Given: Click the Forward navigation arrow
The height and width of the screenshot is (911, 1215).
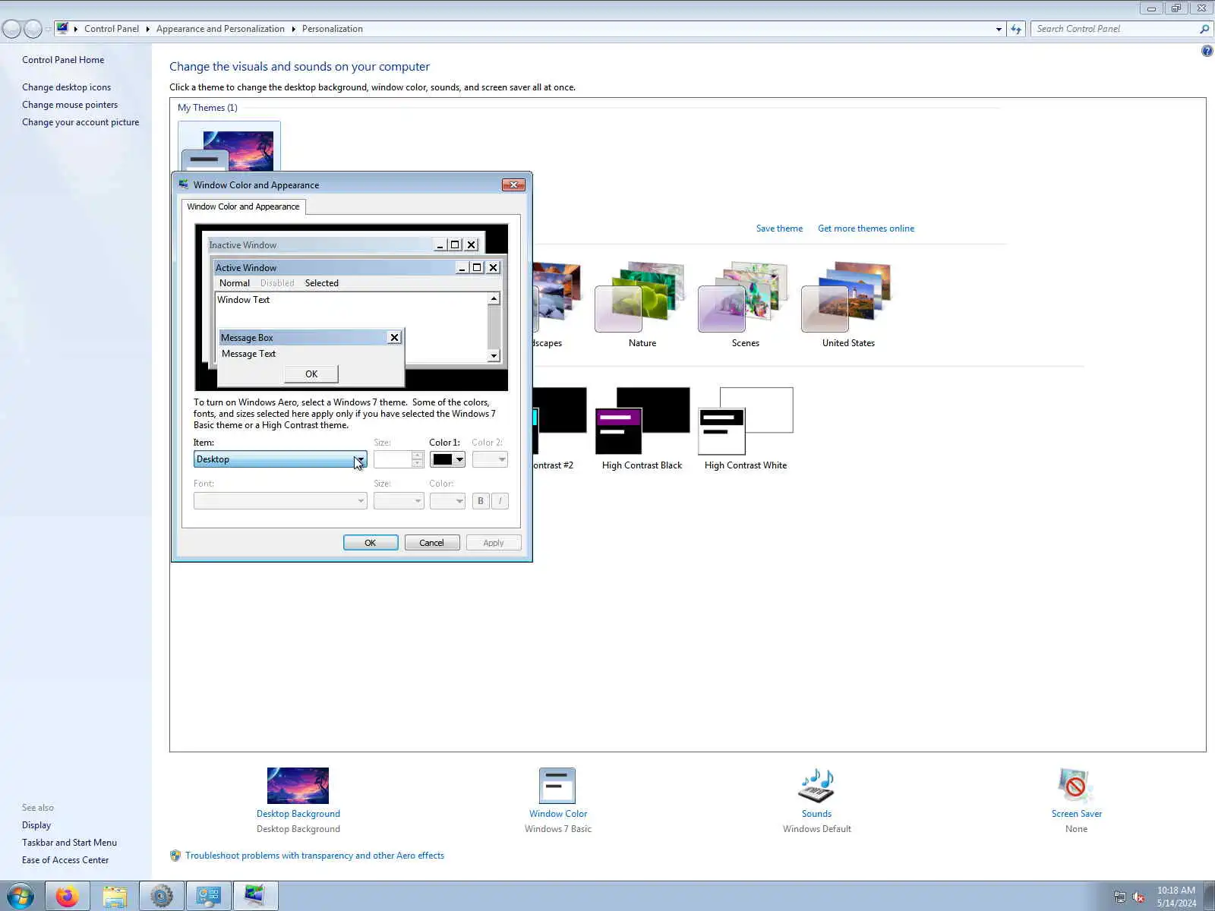Looking at the screenshot, I should click(x=33, y=29).
